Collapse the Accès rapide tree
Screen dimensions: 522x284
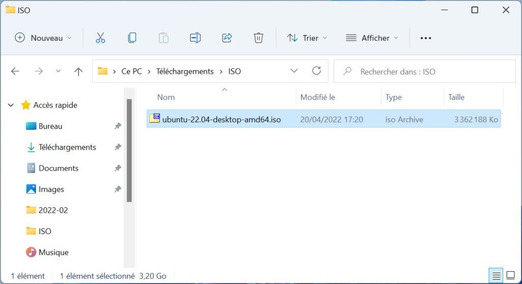point(11,105)
